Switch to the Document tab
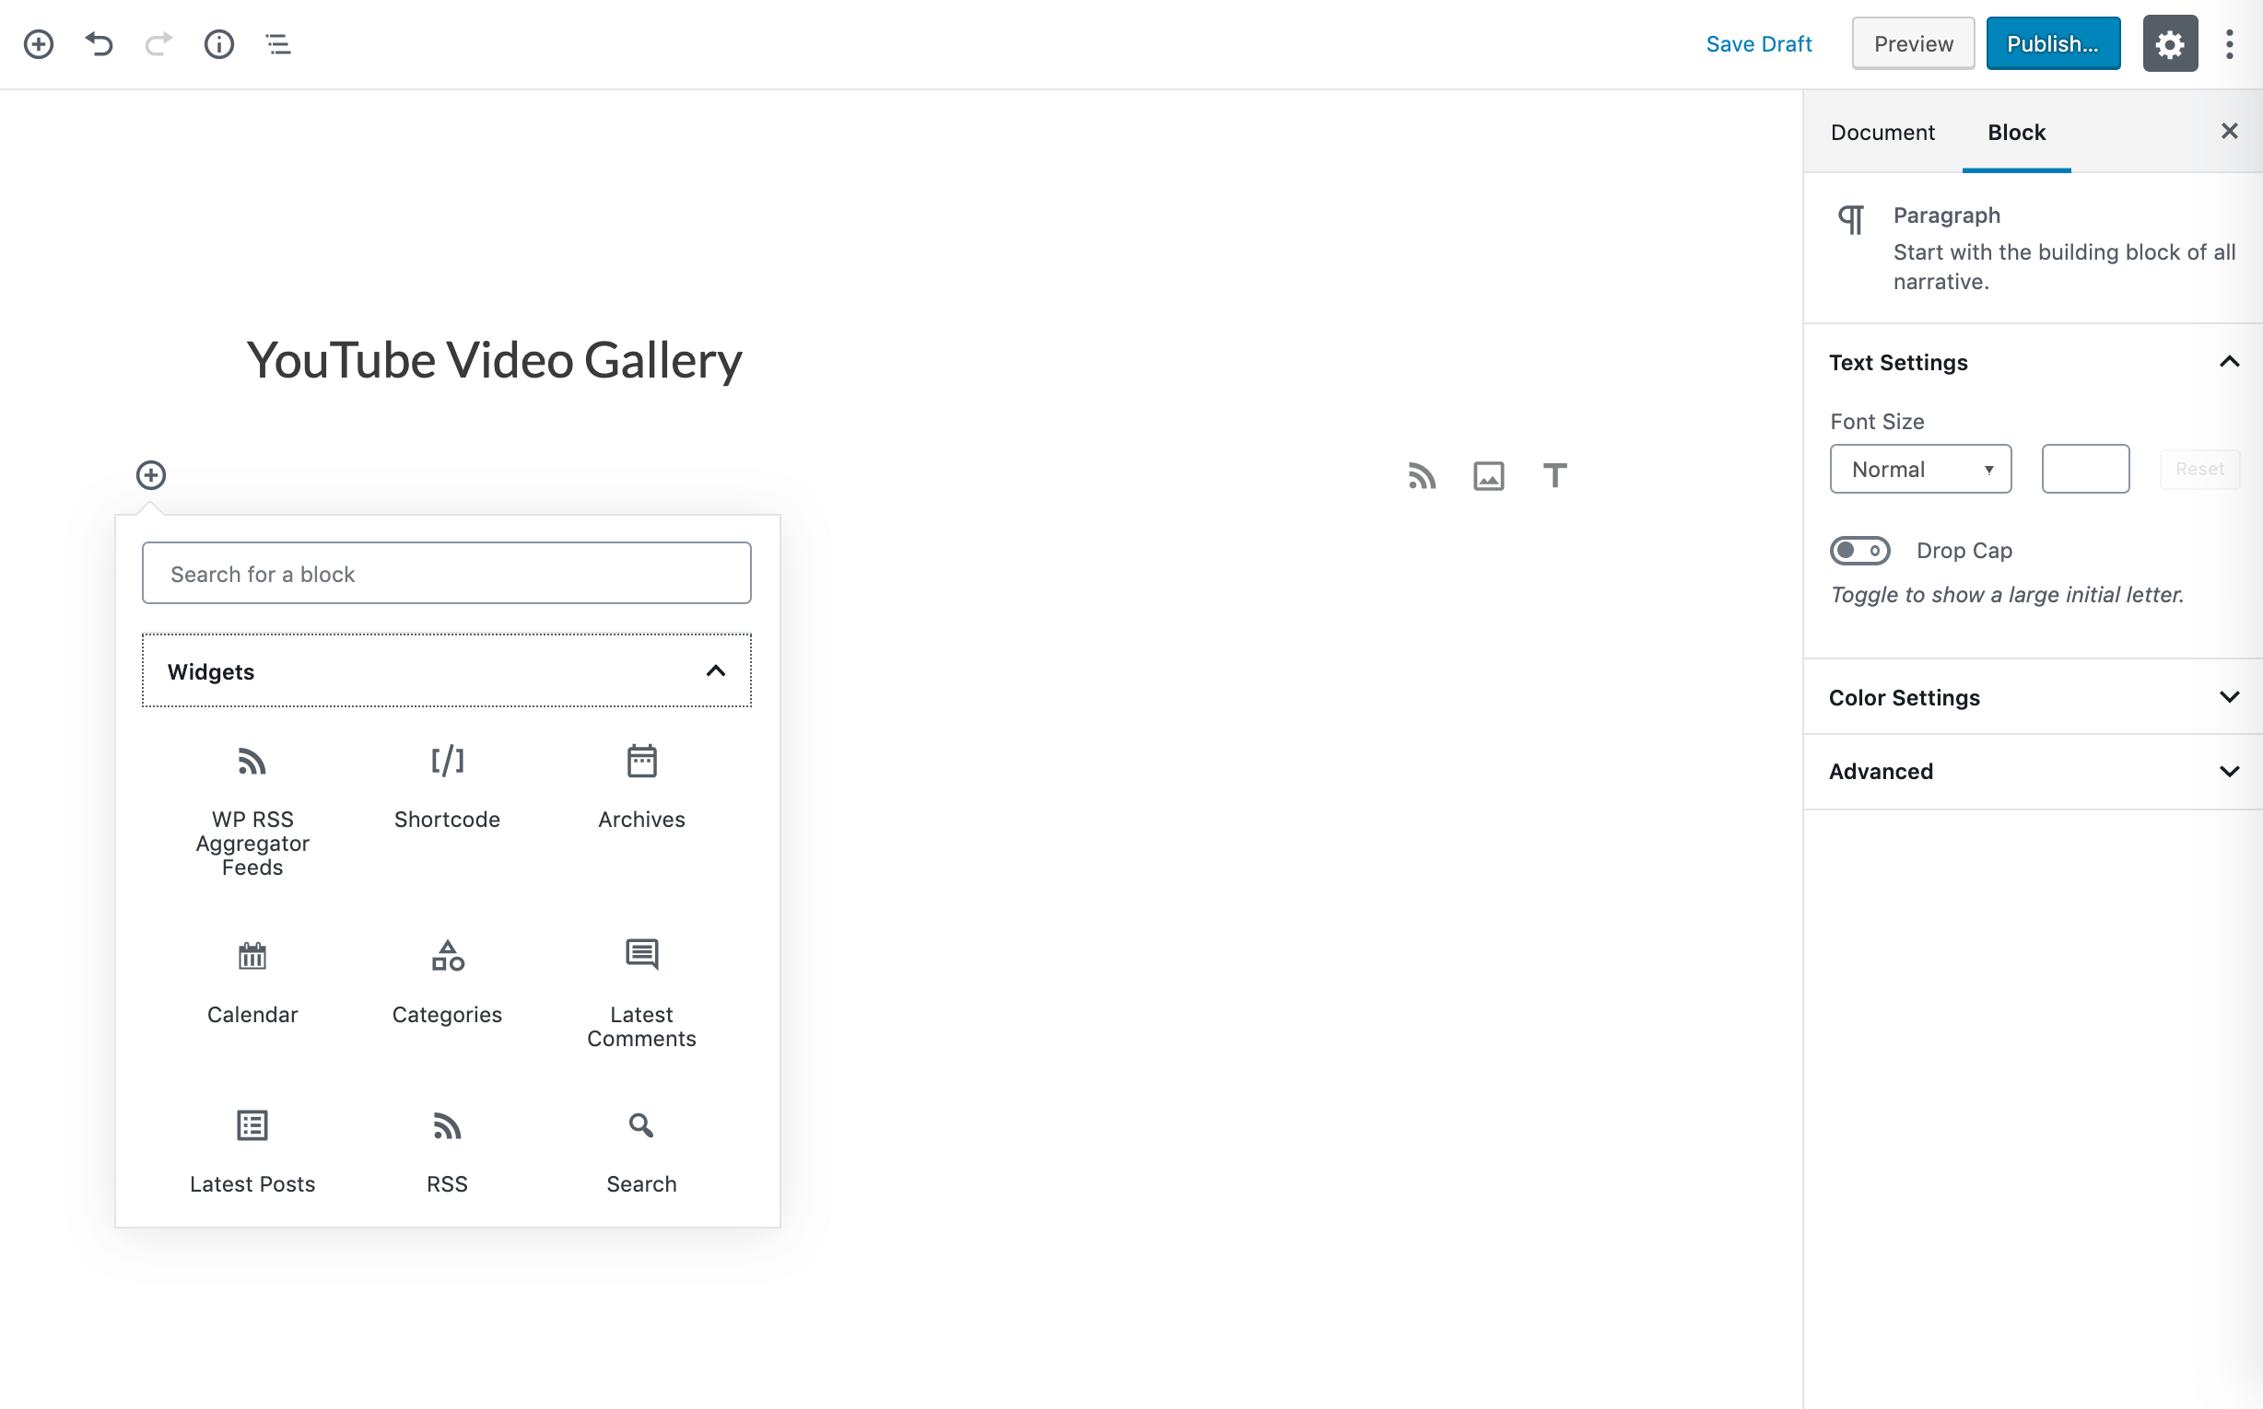The width and height of the screenshot is (2263, 1409). point(1882,133)
